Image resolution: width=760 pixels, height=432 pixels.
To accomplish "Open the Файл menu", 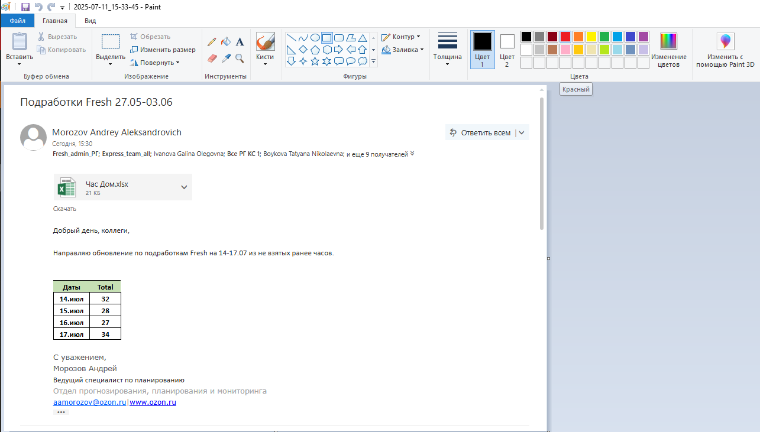I will [x=17, y=21].
